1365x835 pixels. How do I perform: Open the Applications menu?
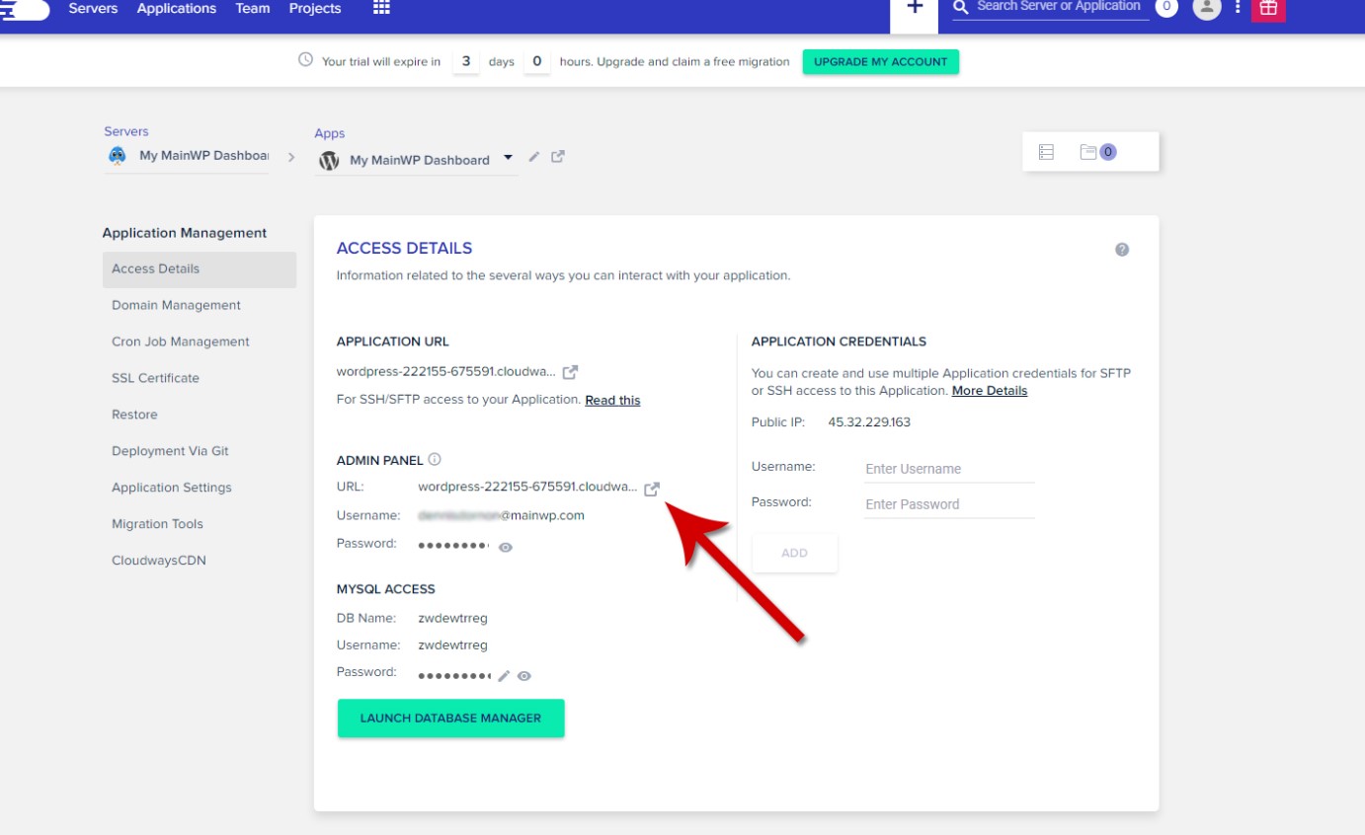(x=177, y=8)
